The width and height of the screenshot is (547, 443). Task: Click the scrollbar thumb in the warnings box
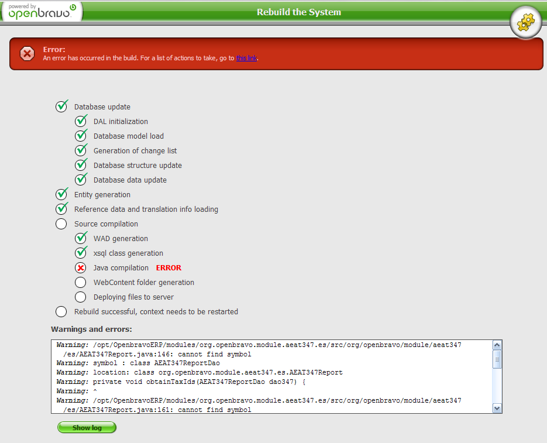pos(497,359)
